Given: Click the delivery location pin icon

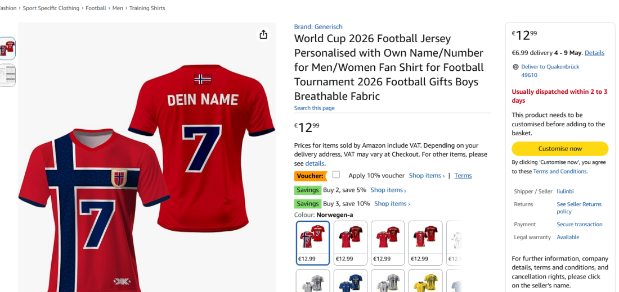Looking at the screenshot, I should (x=515, y=67).
